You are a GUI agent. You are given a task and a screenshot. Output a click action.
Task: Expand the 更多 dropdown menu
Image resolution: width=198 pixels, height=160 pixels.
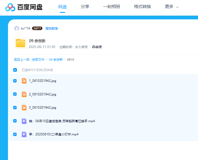172,7
